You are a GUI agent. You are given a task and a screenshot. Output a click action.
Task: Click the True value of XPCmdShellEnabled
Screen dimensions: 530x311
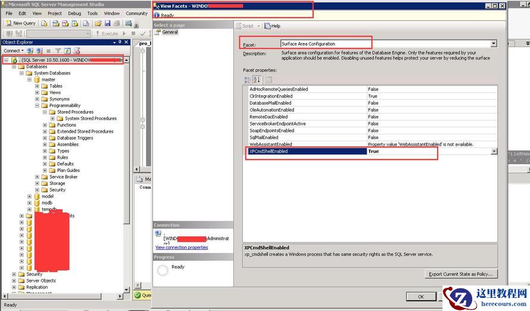tap(373, 151)
